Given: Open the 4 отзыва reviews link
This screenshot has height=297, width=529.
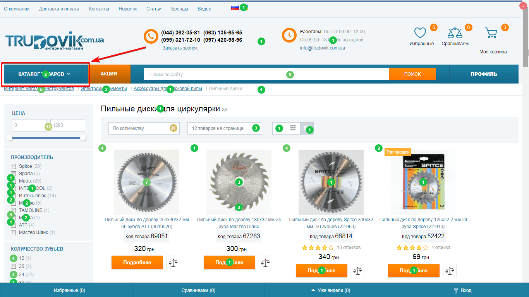Looking at the screenshot, I should 441,247.
